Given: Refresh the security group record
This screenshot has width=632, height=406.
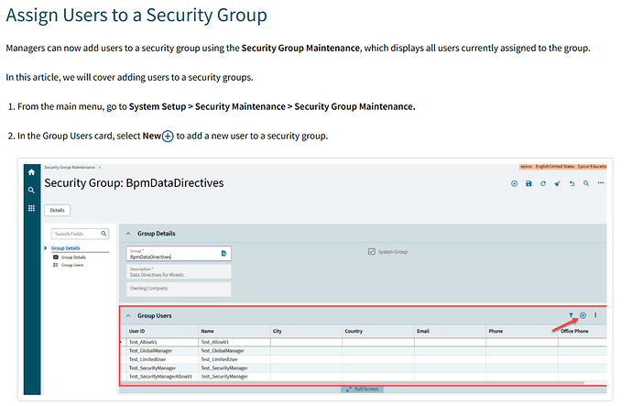Looking at the screenshot, I should [543, 184].
